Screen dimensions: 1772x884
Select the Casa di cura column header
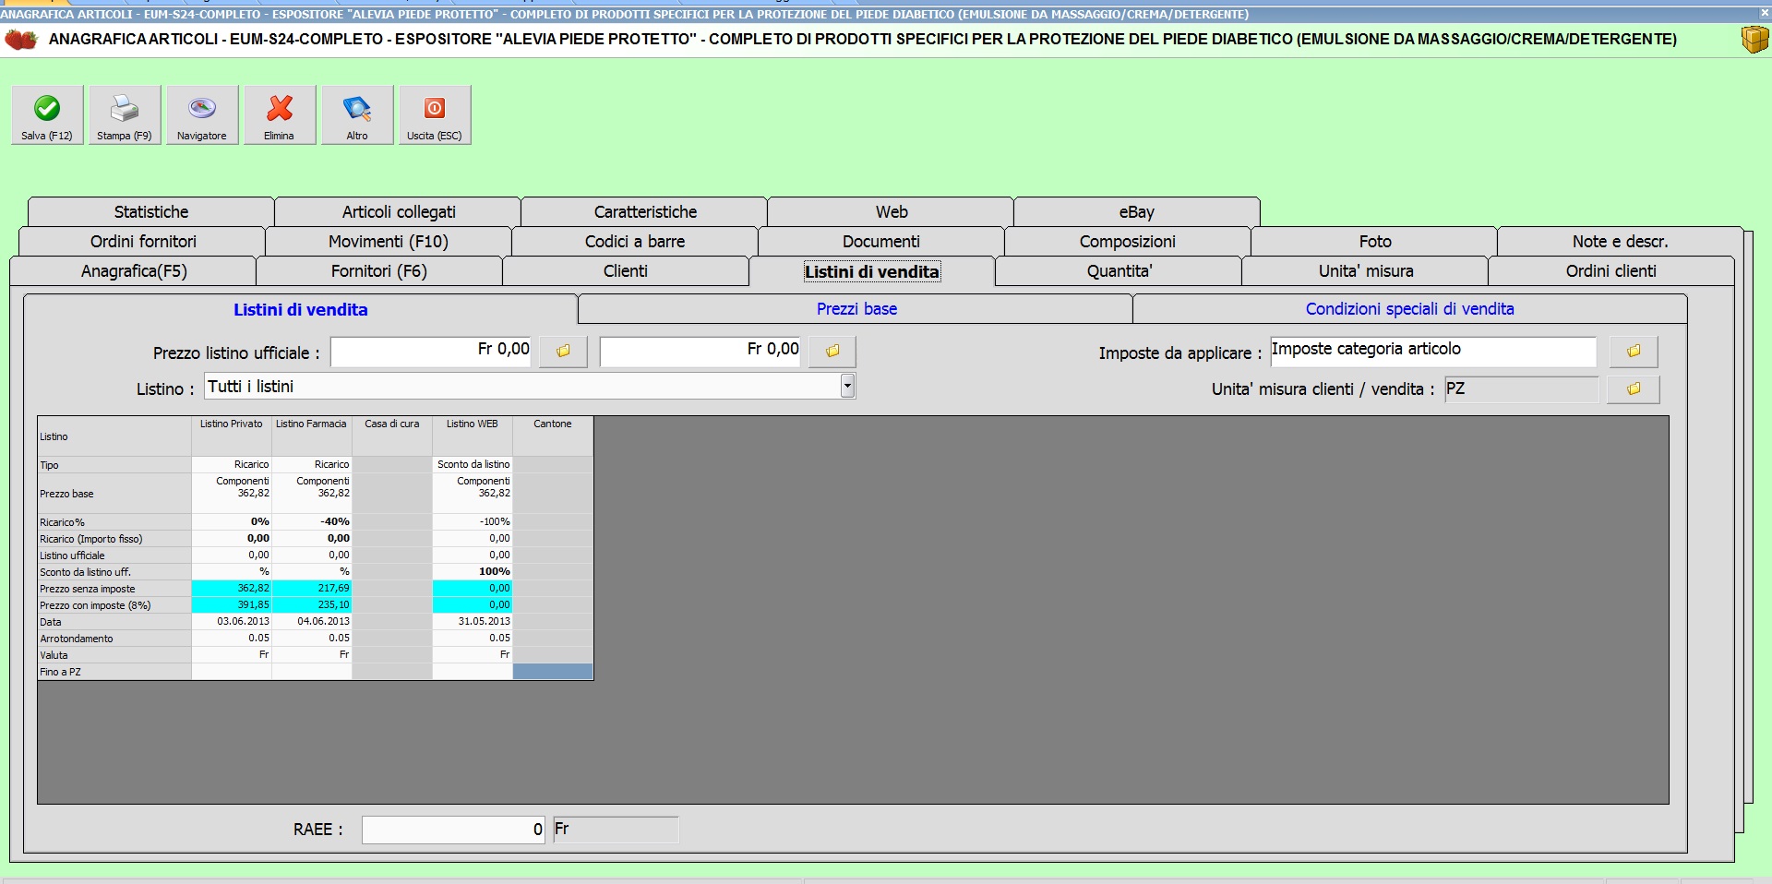pos(392,436)
